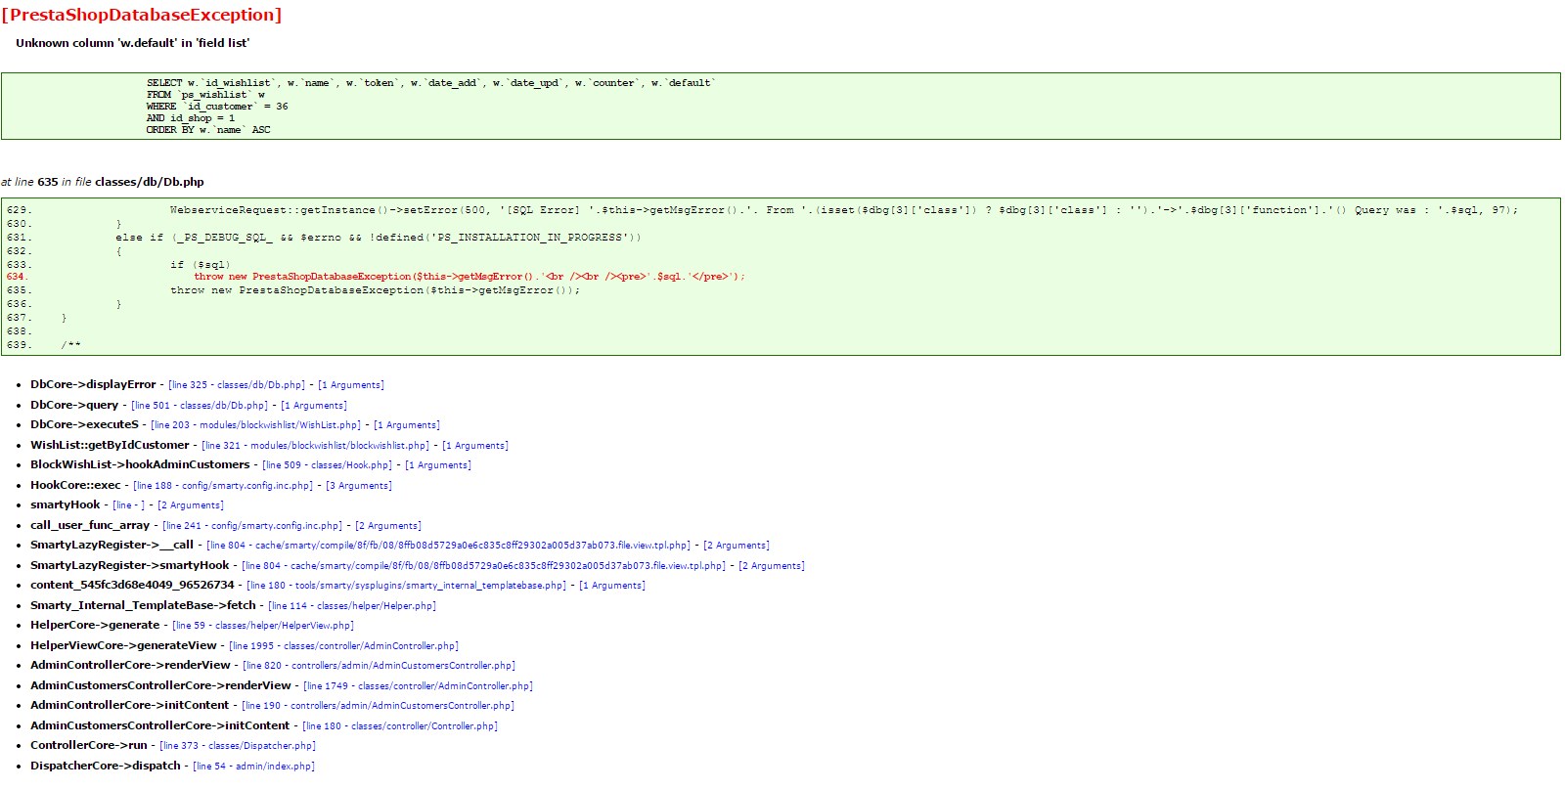Click the SELECT line of the SQL query
The image size is (1565, 789).
431,83
